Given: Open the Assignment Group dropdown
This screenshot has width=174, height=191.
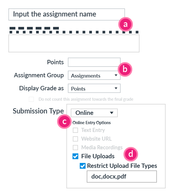Looking at the screenshot, I should [x=94, y=76].
